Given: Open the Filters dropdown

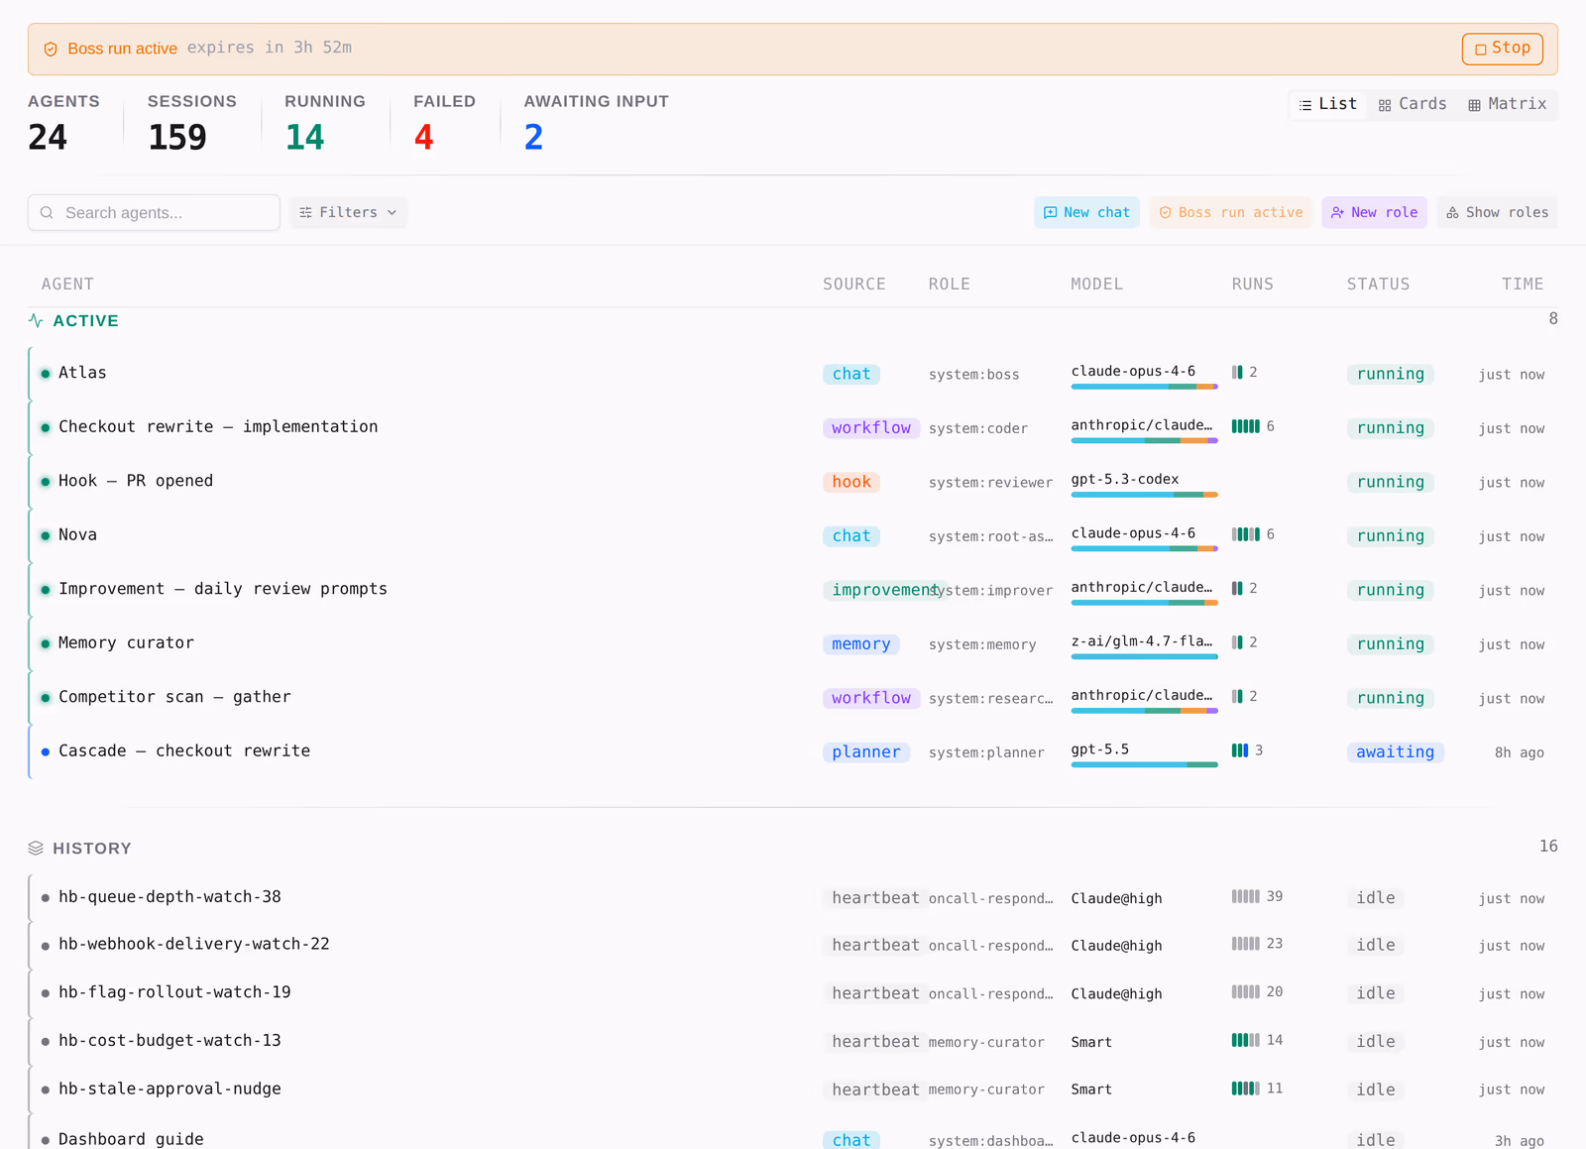Looking at the screenshot, I should (x=349, y=212).
